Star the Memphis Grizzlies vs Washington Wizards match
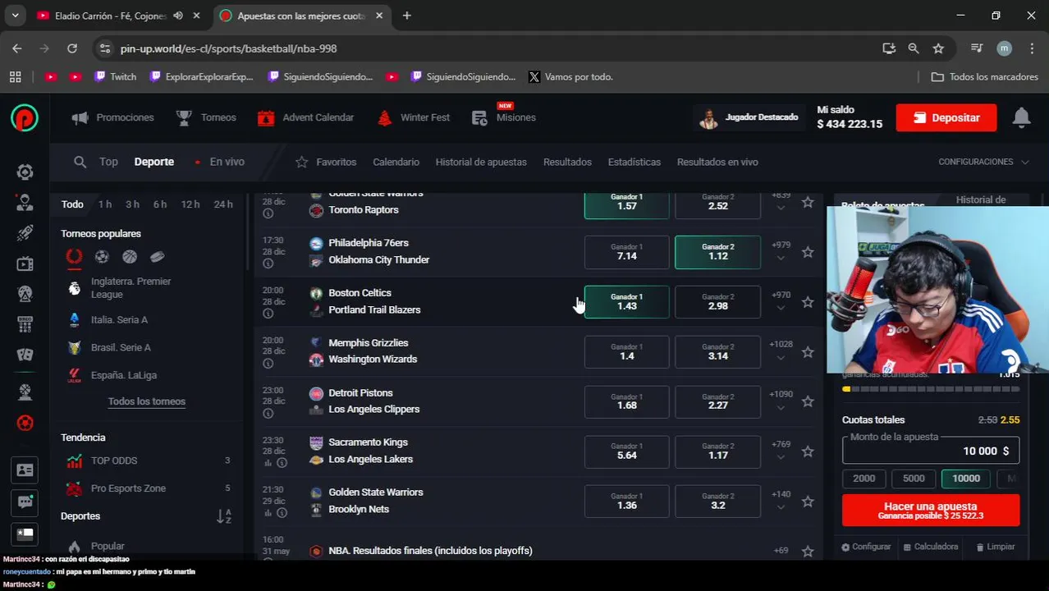1049x591 pixels. point(808,352)
